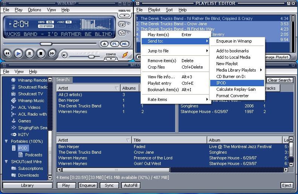Pause playback in Winamp
Image resolution: width=298 pixels, height=194 pixels.
(x=29, y=54)
